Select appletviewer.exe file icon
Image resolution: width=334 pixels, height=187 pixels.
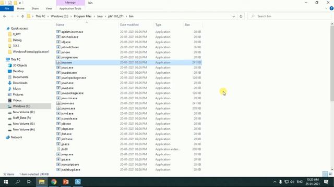click(58, 32)
